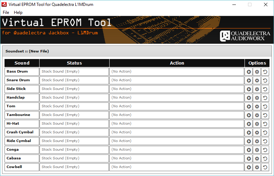
Task: Reset the Handclap sound
Action: pos(265,98)
